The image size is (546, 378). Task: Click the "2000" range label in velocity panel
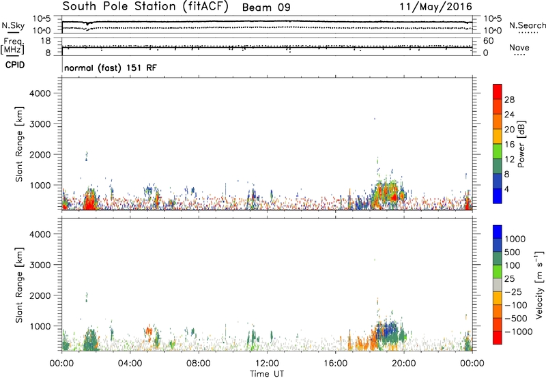pyautogui.click(x=40, y=295)
